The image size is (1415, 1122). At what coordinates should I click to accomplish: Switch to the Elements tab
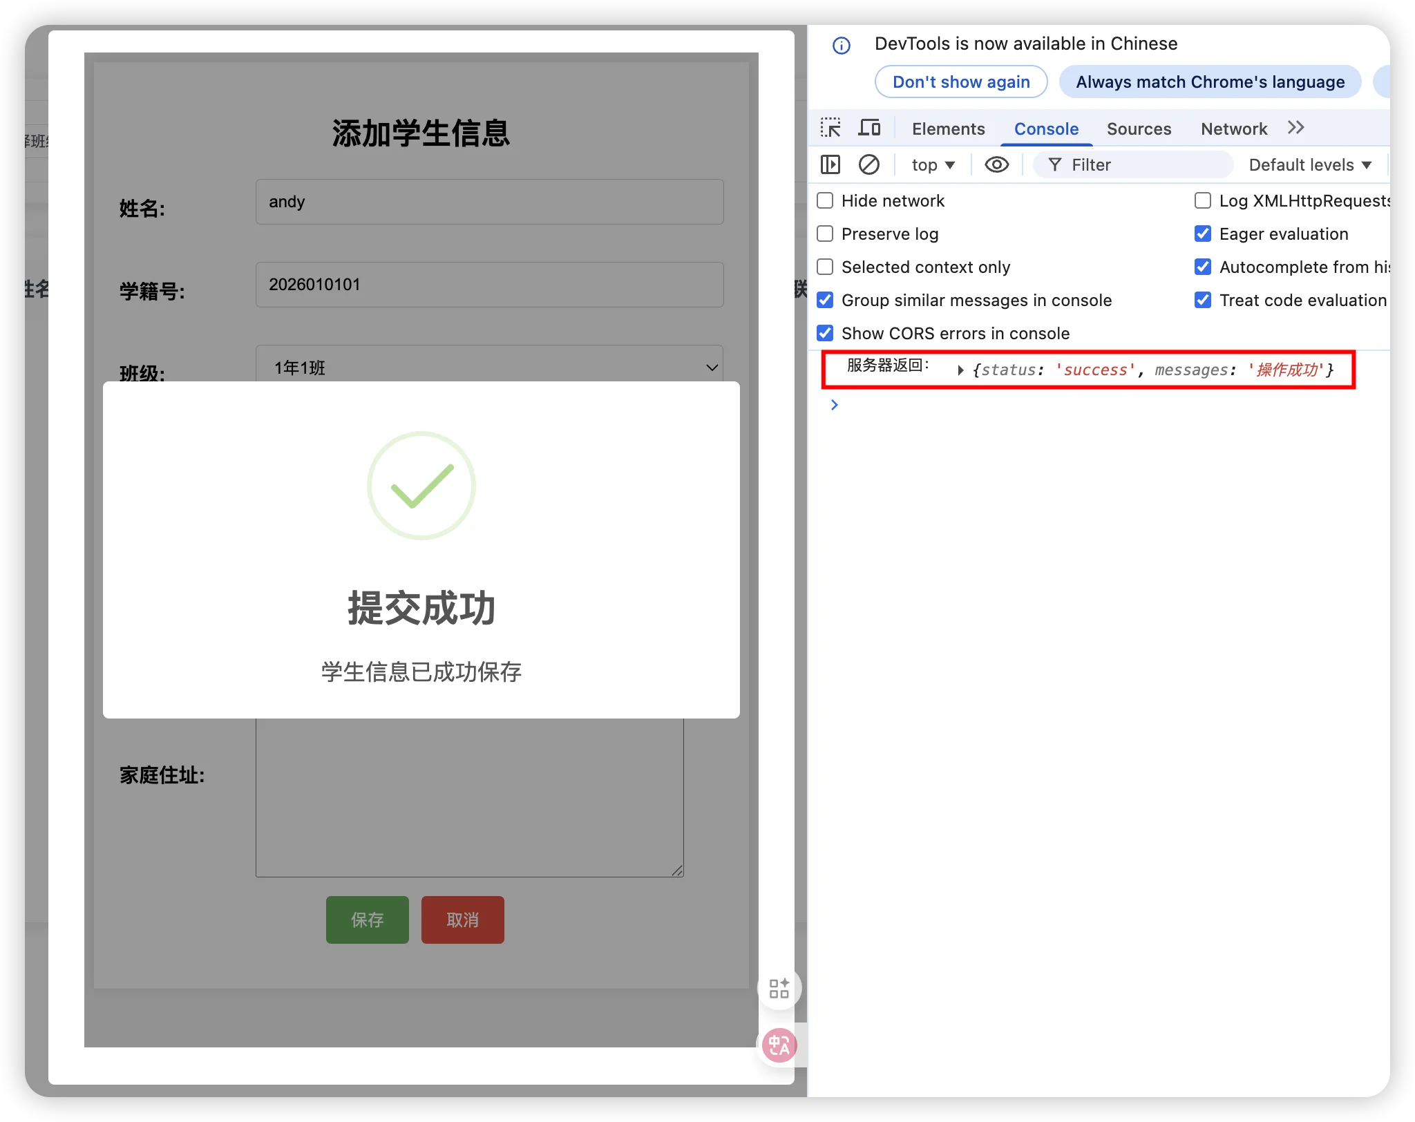click(948, 129)
